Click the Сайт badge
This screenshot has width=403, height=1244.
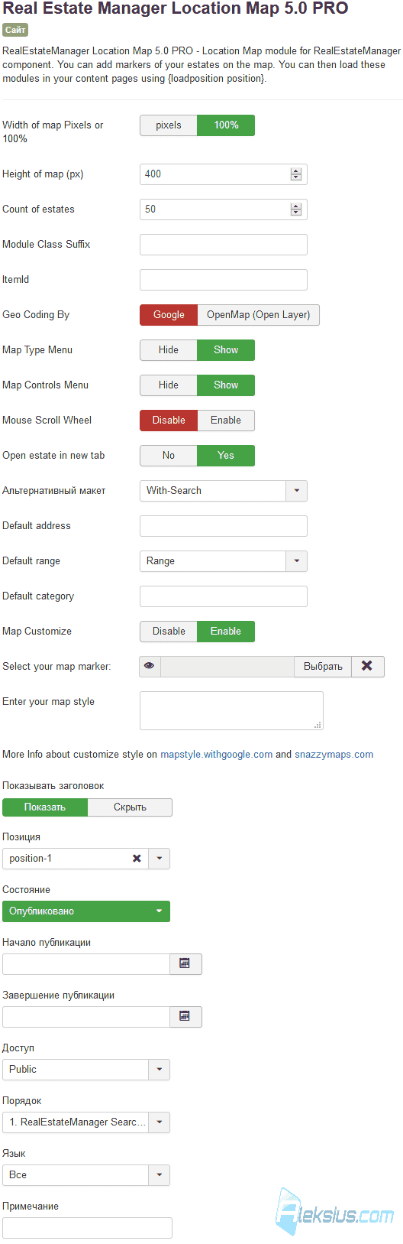click(x=15, y=30)
